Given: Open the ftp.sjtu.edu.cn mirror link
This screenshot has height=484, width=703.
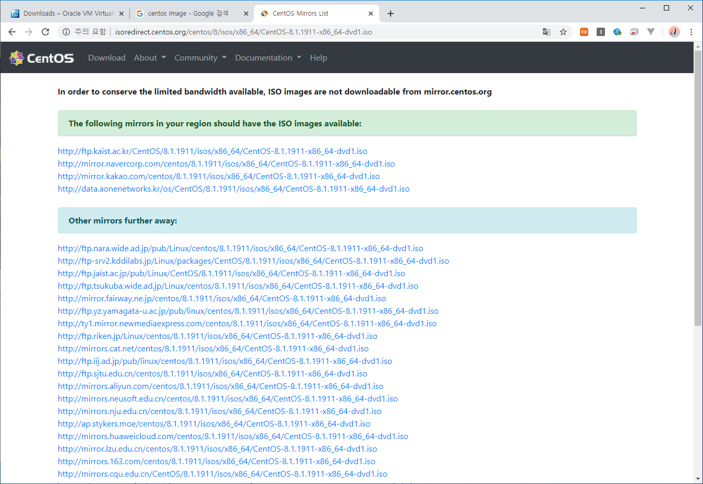Looking at the screenshot, I should point(212,374).
